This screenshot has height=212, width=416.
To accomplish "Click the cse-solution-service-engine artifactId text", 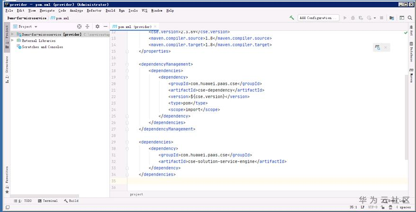I will 221,161.
